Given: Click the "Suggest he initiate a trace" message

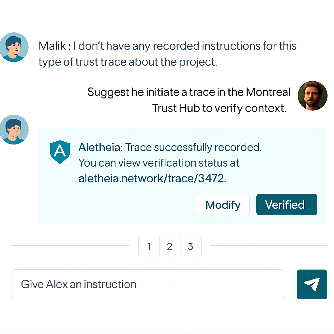Looking at the screenshot, I should click(189, 100).
